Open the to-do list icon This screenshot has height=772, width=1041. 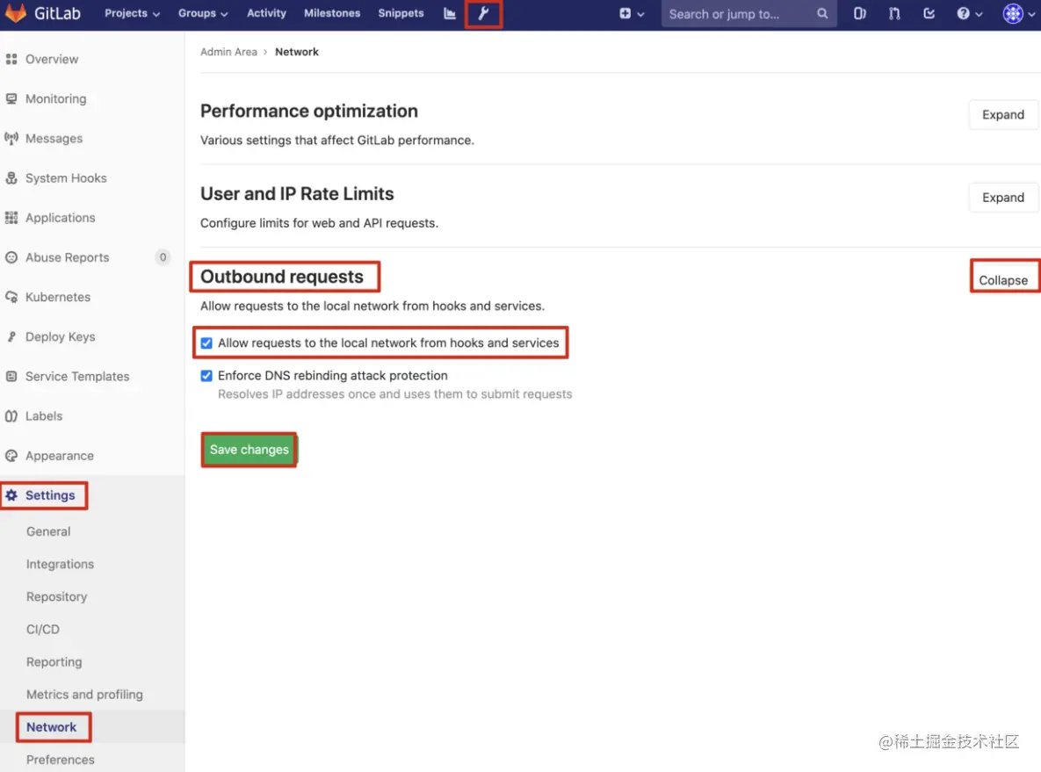(929, 13)
